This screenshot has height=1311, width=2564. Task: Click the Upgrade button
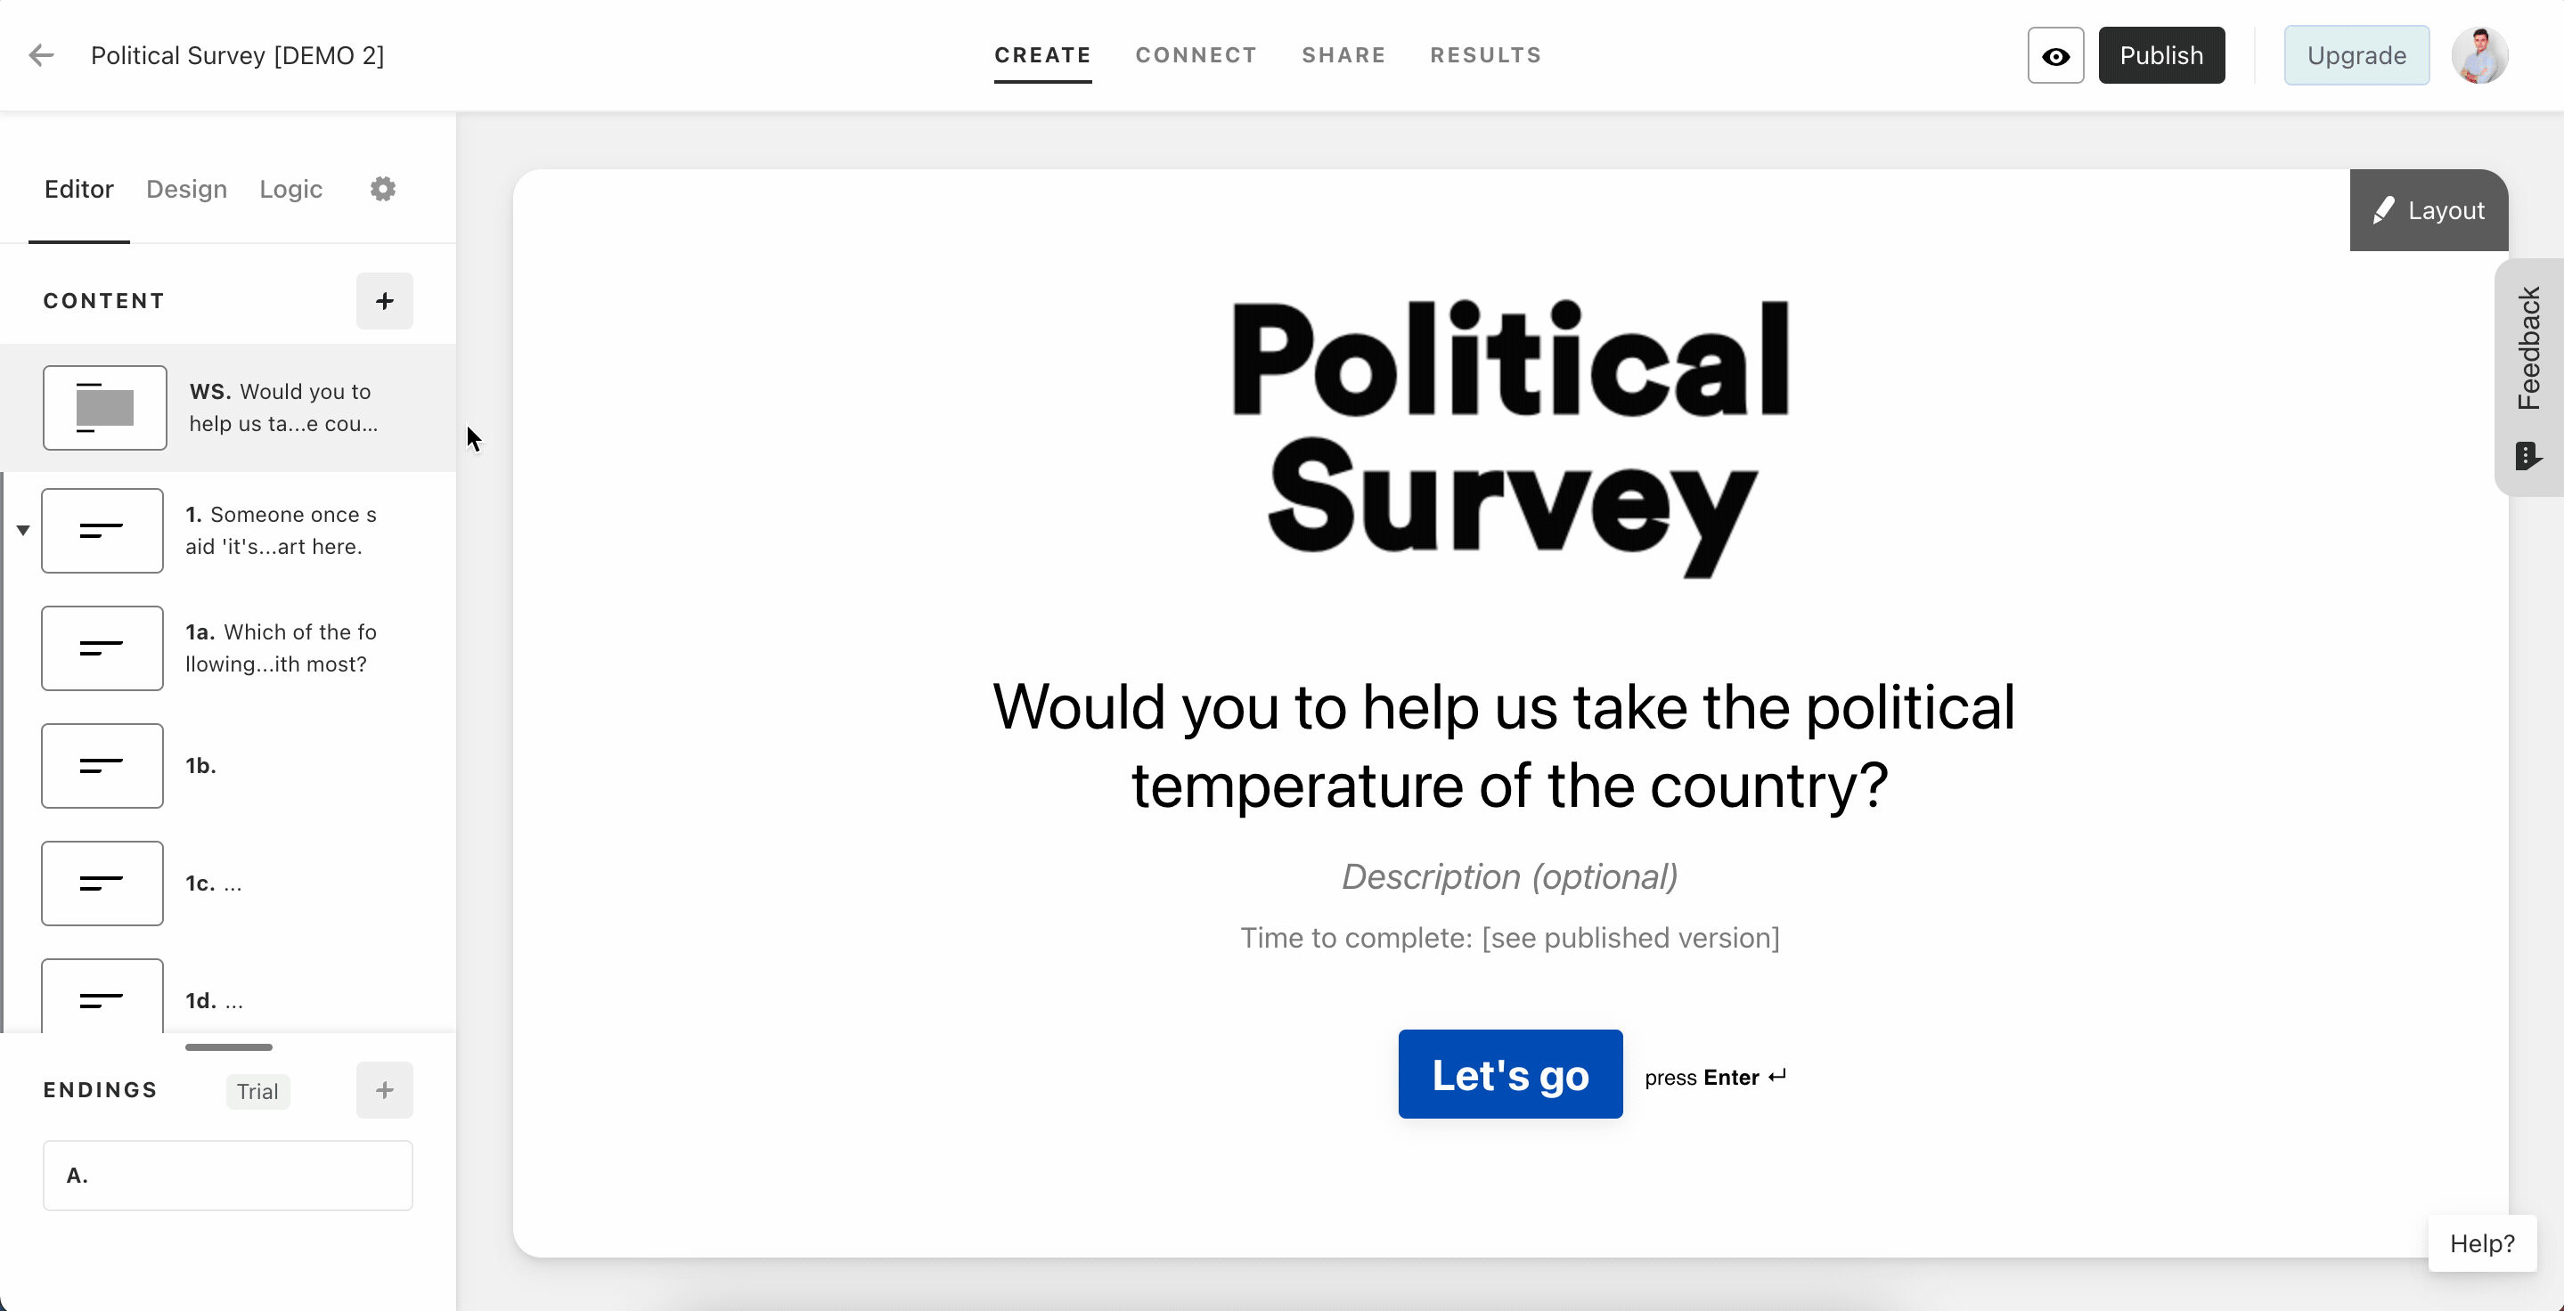(2356, 56)
